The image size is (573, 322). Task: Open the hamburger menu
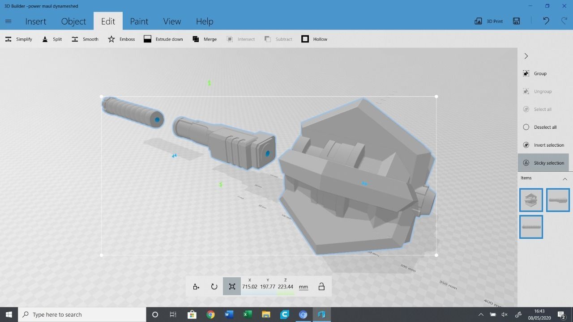pyautogui.click(x=8, y=21)
